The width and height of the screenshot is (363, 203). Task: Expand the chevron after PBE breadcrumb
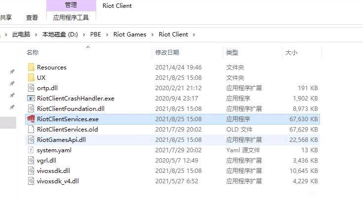click(x=107, y=34)
